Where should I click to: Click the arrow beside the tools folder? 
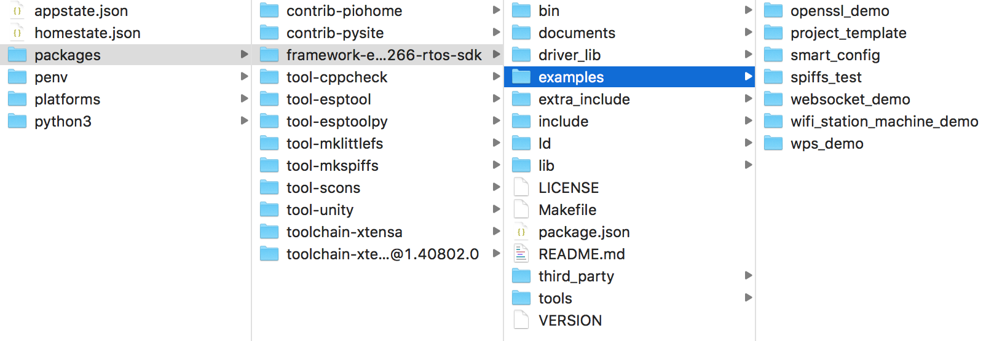748,298
